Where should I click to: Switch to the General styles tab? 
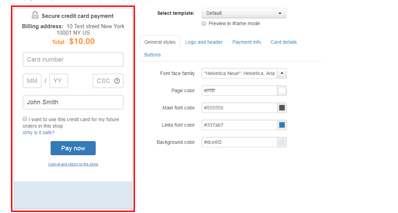click(160, 42)
